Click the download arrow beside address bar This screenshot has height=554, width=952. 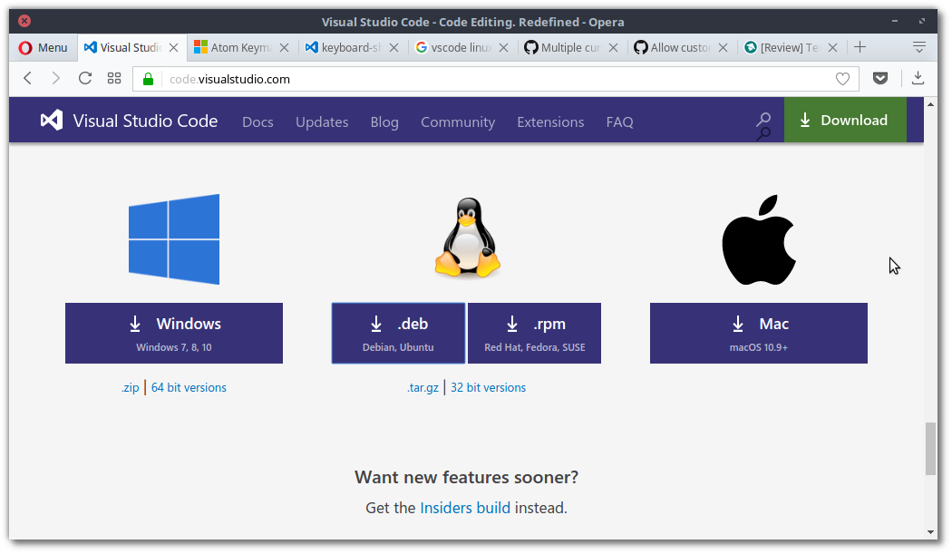(918, 79)
